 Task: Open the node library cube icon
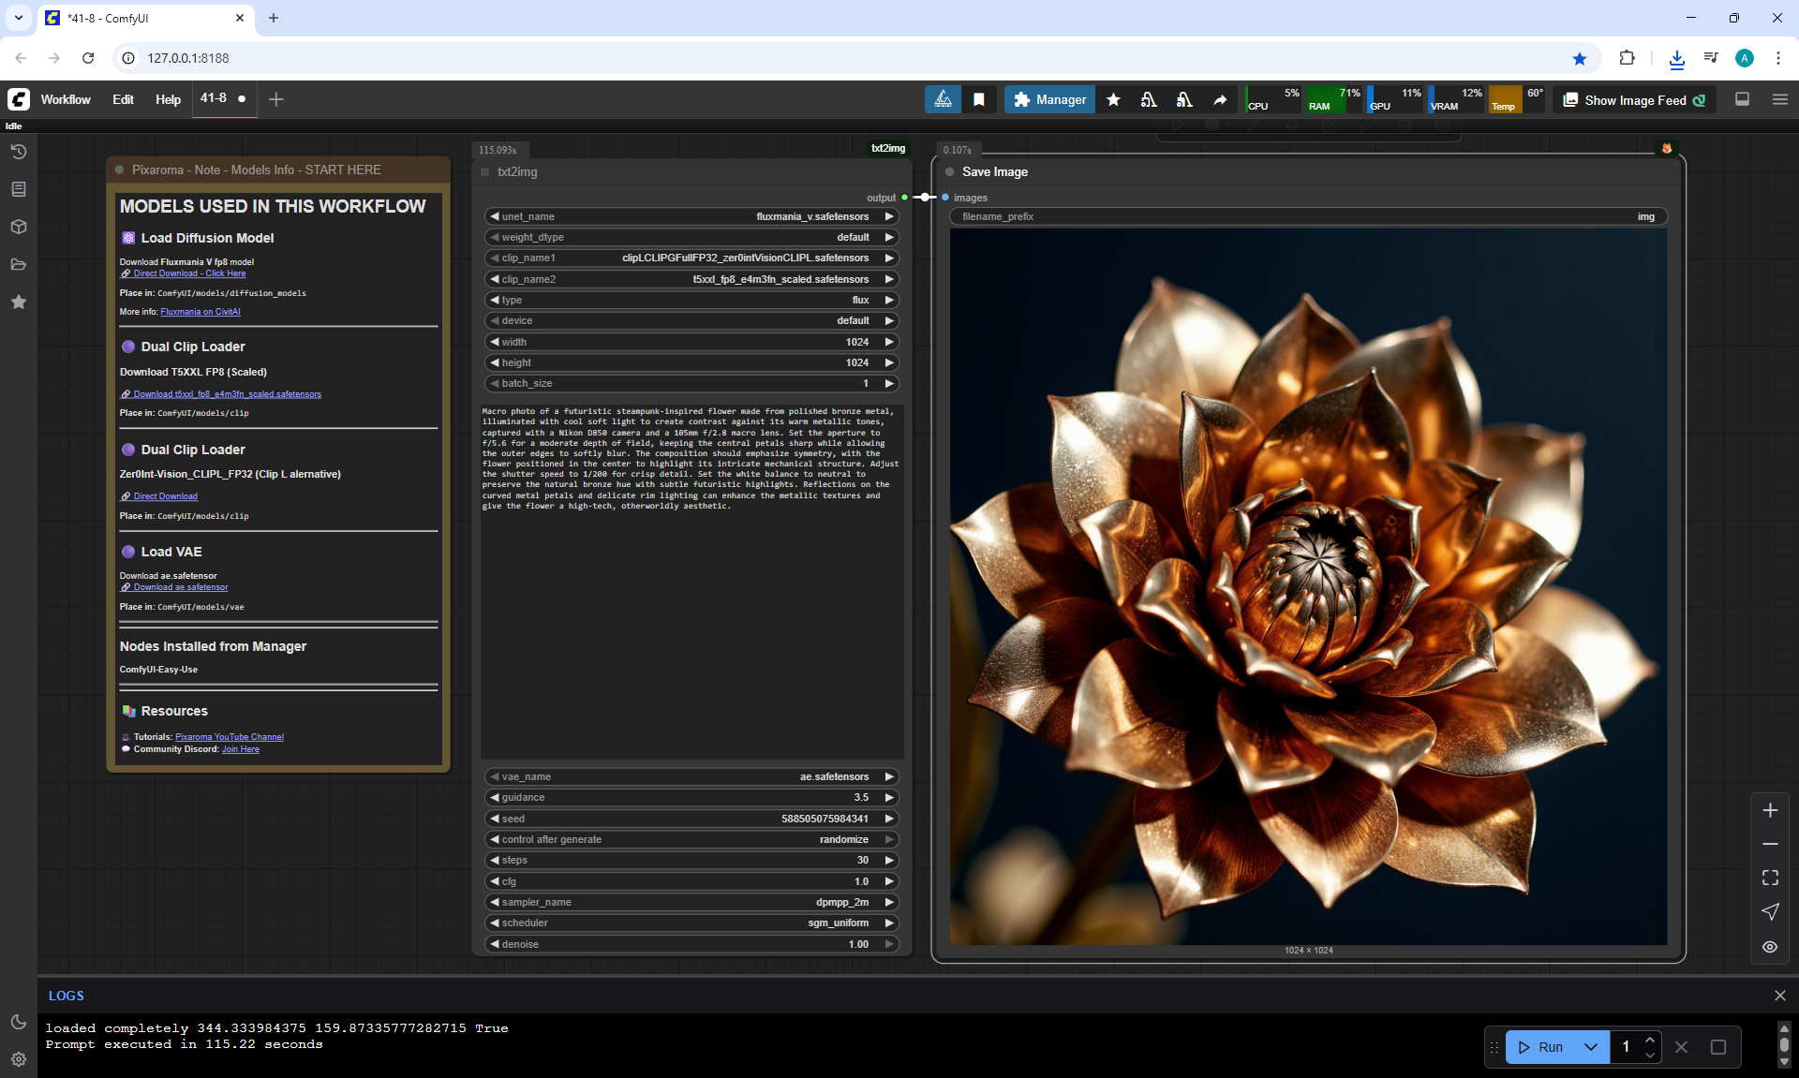click(x=19, y=227)
